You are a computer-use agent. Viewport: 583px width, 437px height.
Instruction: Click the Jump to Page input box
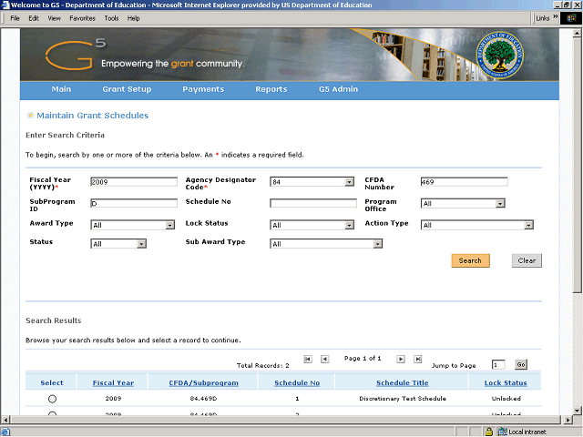click(498, 365)
